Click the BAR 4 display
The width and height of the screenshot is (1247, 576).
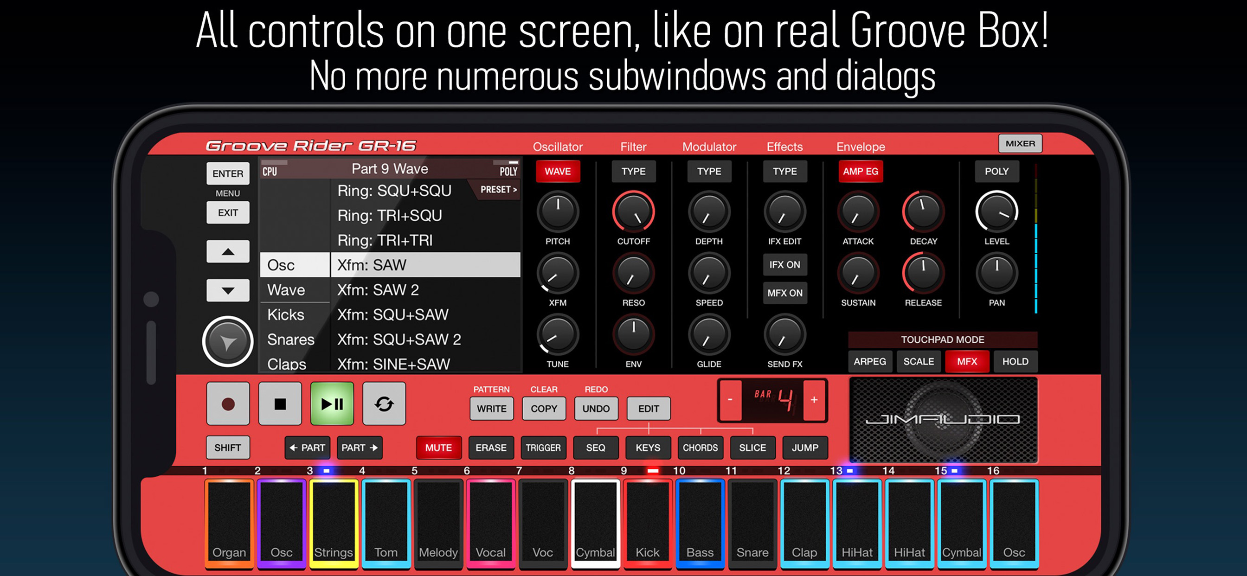click(x=772, y=400)
